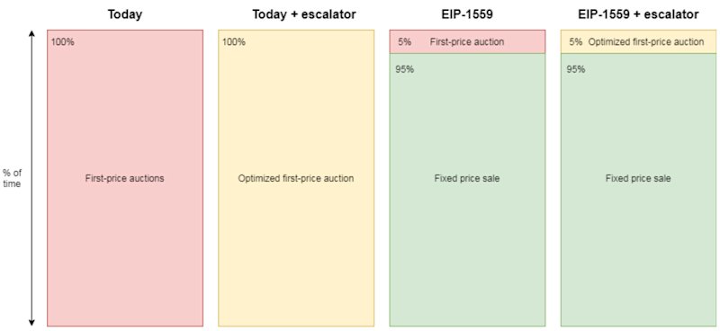
Task: Click the '100%' label in the yellow block
Action: 234,42
